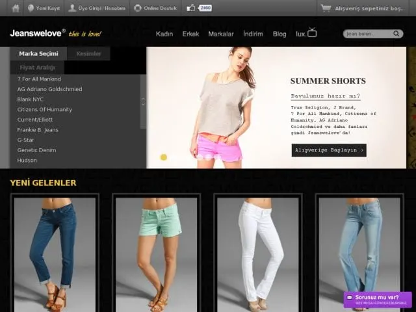Viewport: 416px width, 312px height.
Task: Open the white jeans product
Action: pyautogui.click(x=258, y=255)
